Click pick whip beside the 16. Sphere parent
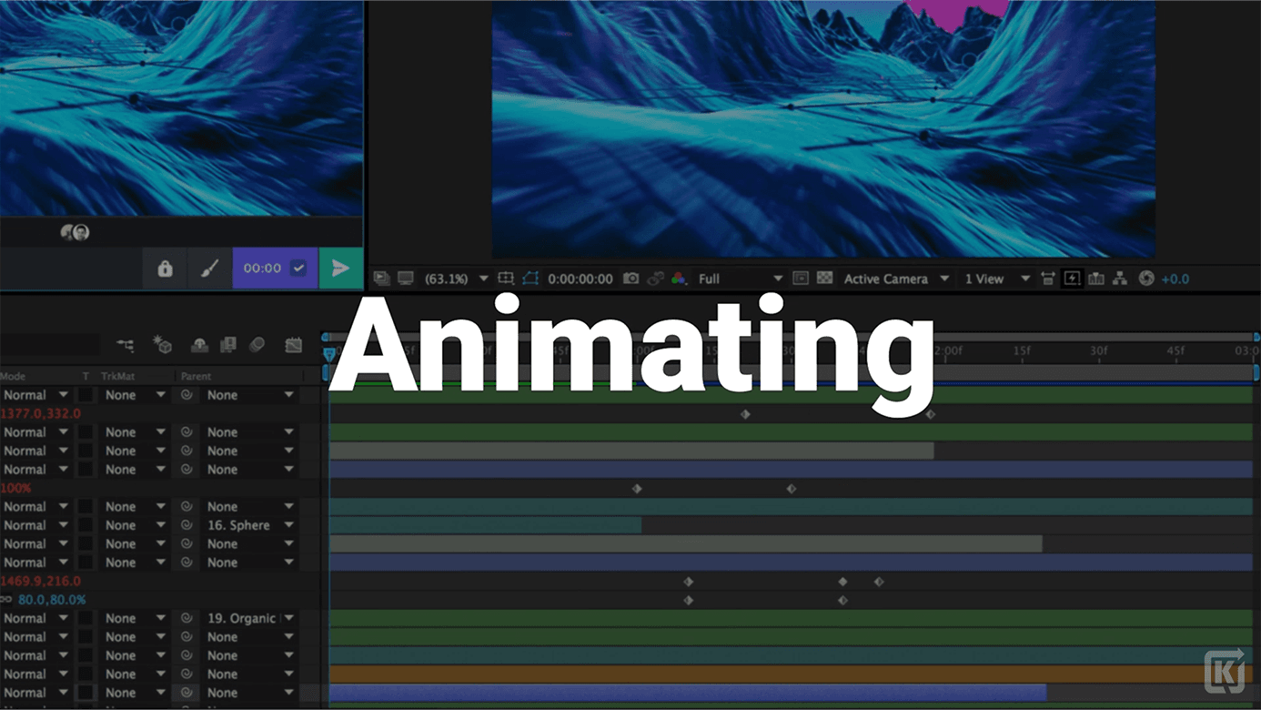The height and width of the screenshot is (710, 1261). click(187, 525)
